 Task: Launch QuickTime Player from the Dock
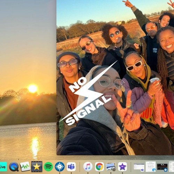click(14, 167)
